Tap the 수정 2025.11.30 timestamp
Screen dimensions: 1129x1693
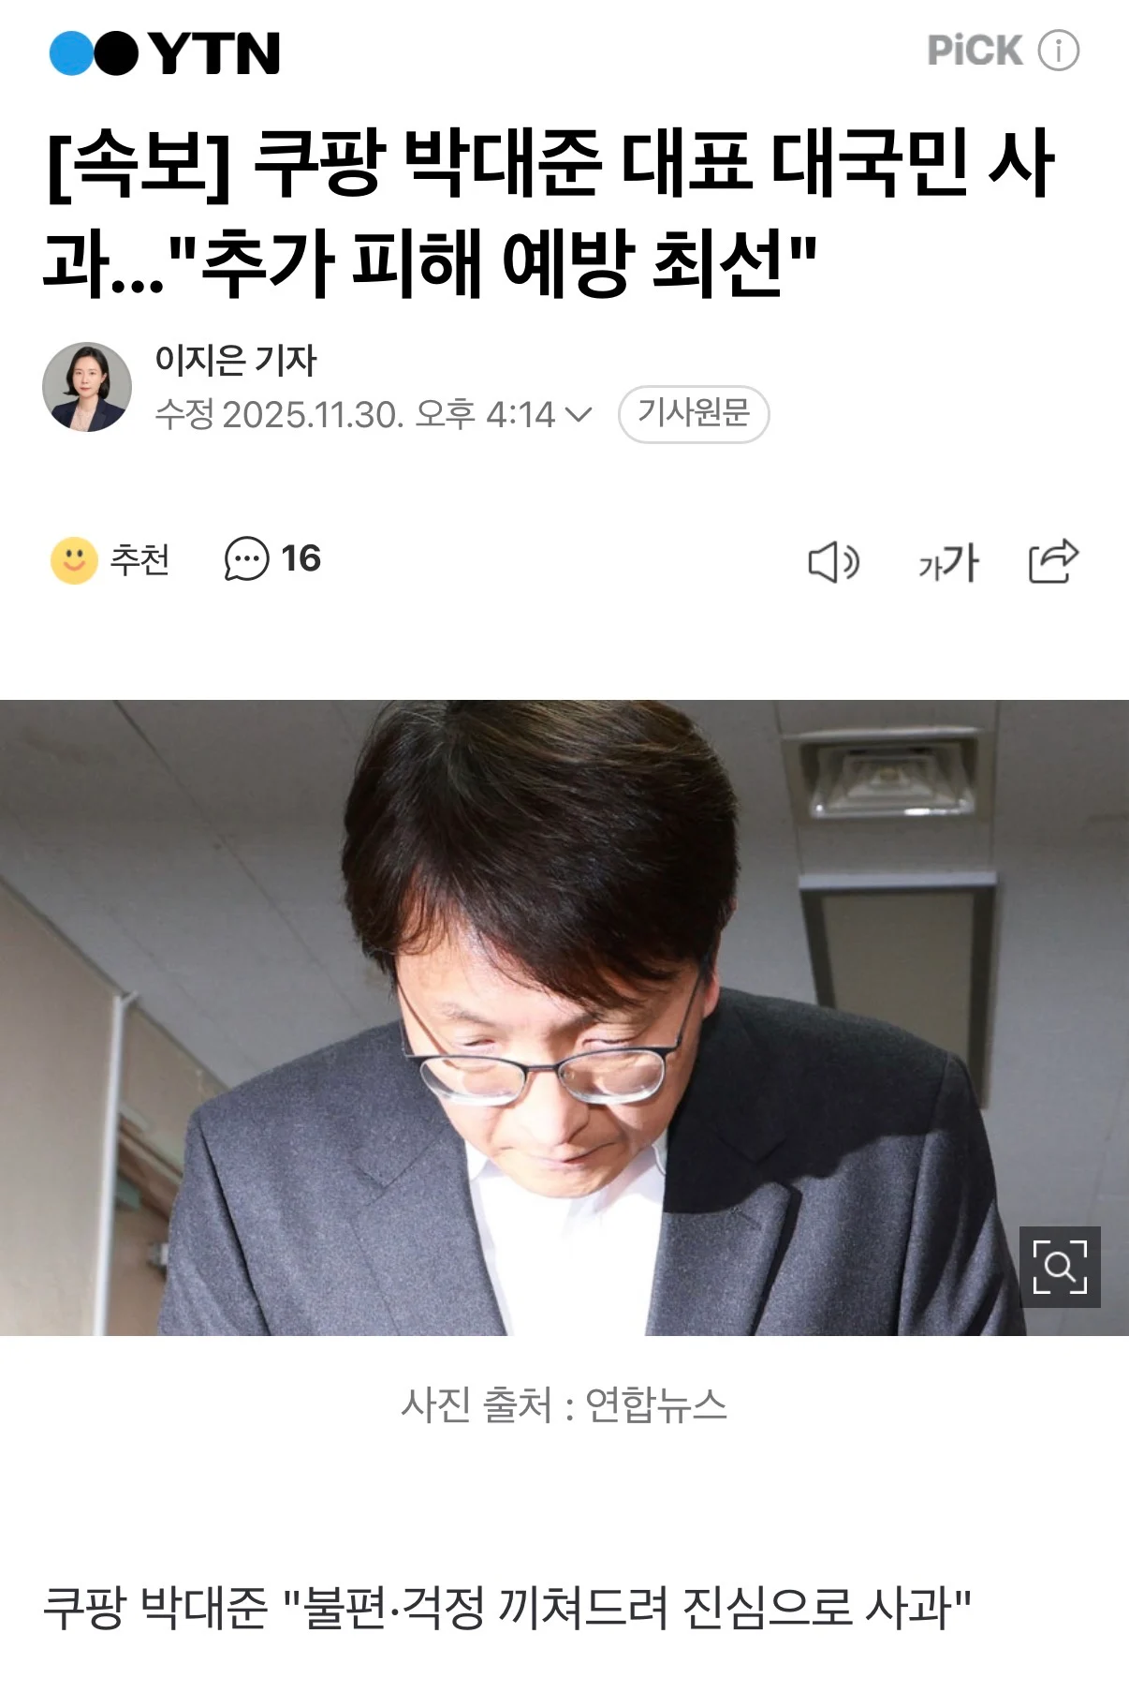tap(356, 414)
